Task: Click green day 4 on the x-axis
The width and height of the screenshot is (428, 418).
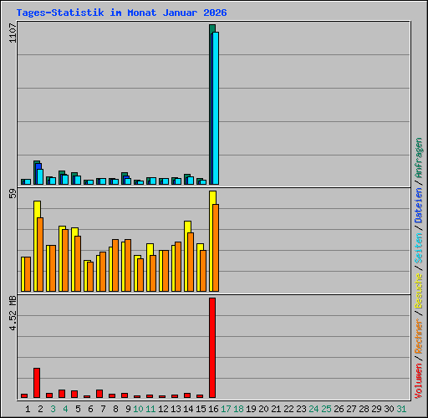Action: (x=65, y=409)
